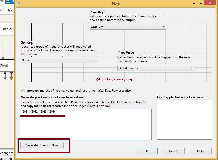Screen dimensions: 218x160
Task: Select the blue data output arrow under Pivot
Action: point(5,76)
